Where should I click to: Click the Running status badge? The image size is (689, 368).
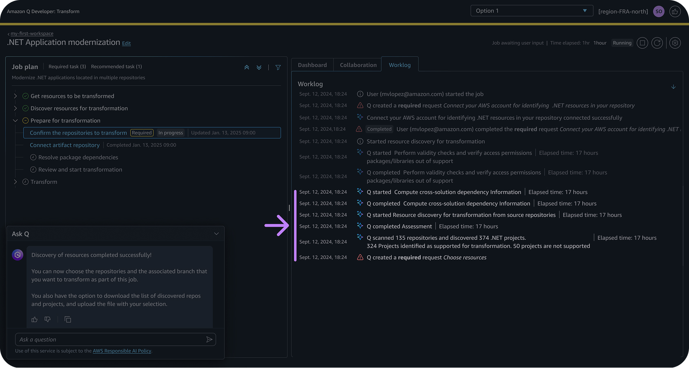[x=622, y=43]
